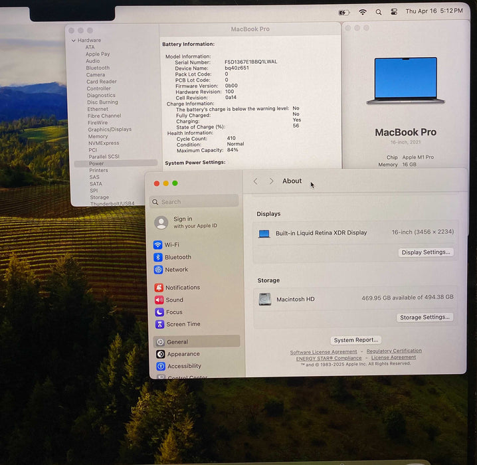Screen dimensions: 477x465
Task: Select SATA in System Information sidebar
Action: click(96, 184)
